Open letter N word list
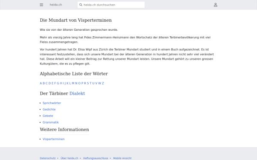This screenshot has height=160, width=257. coord(76,83)
